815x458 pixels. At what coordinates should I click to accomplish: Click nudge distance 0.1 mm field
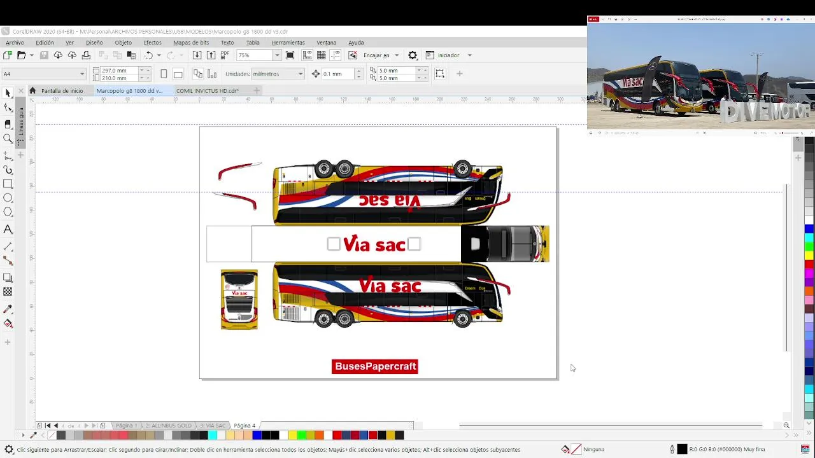click(337, 74)
